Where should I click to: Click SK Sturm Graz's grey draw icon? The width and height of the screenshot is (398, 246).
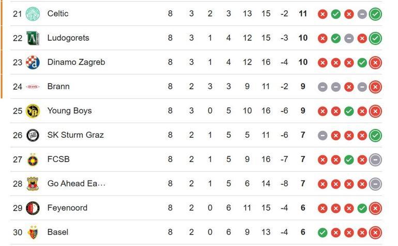[x=323, y=136]
